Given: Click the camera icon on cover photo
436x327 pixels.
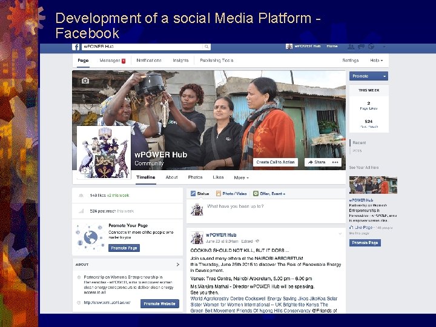Looking at the screenshot, I should (x=85, y=81).
